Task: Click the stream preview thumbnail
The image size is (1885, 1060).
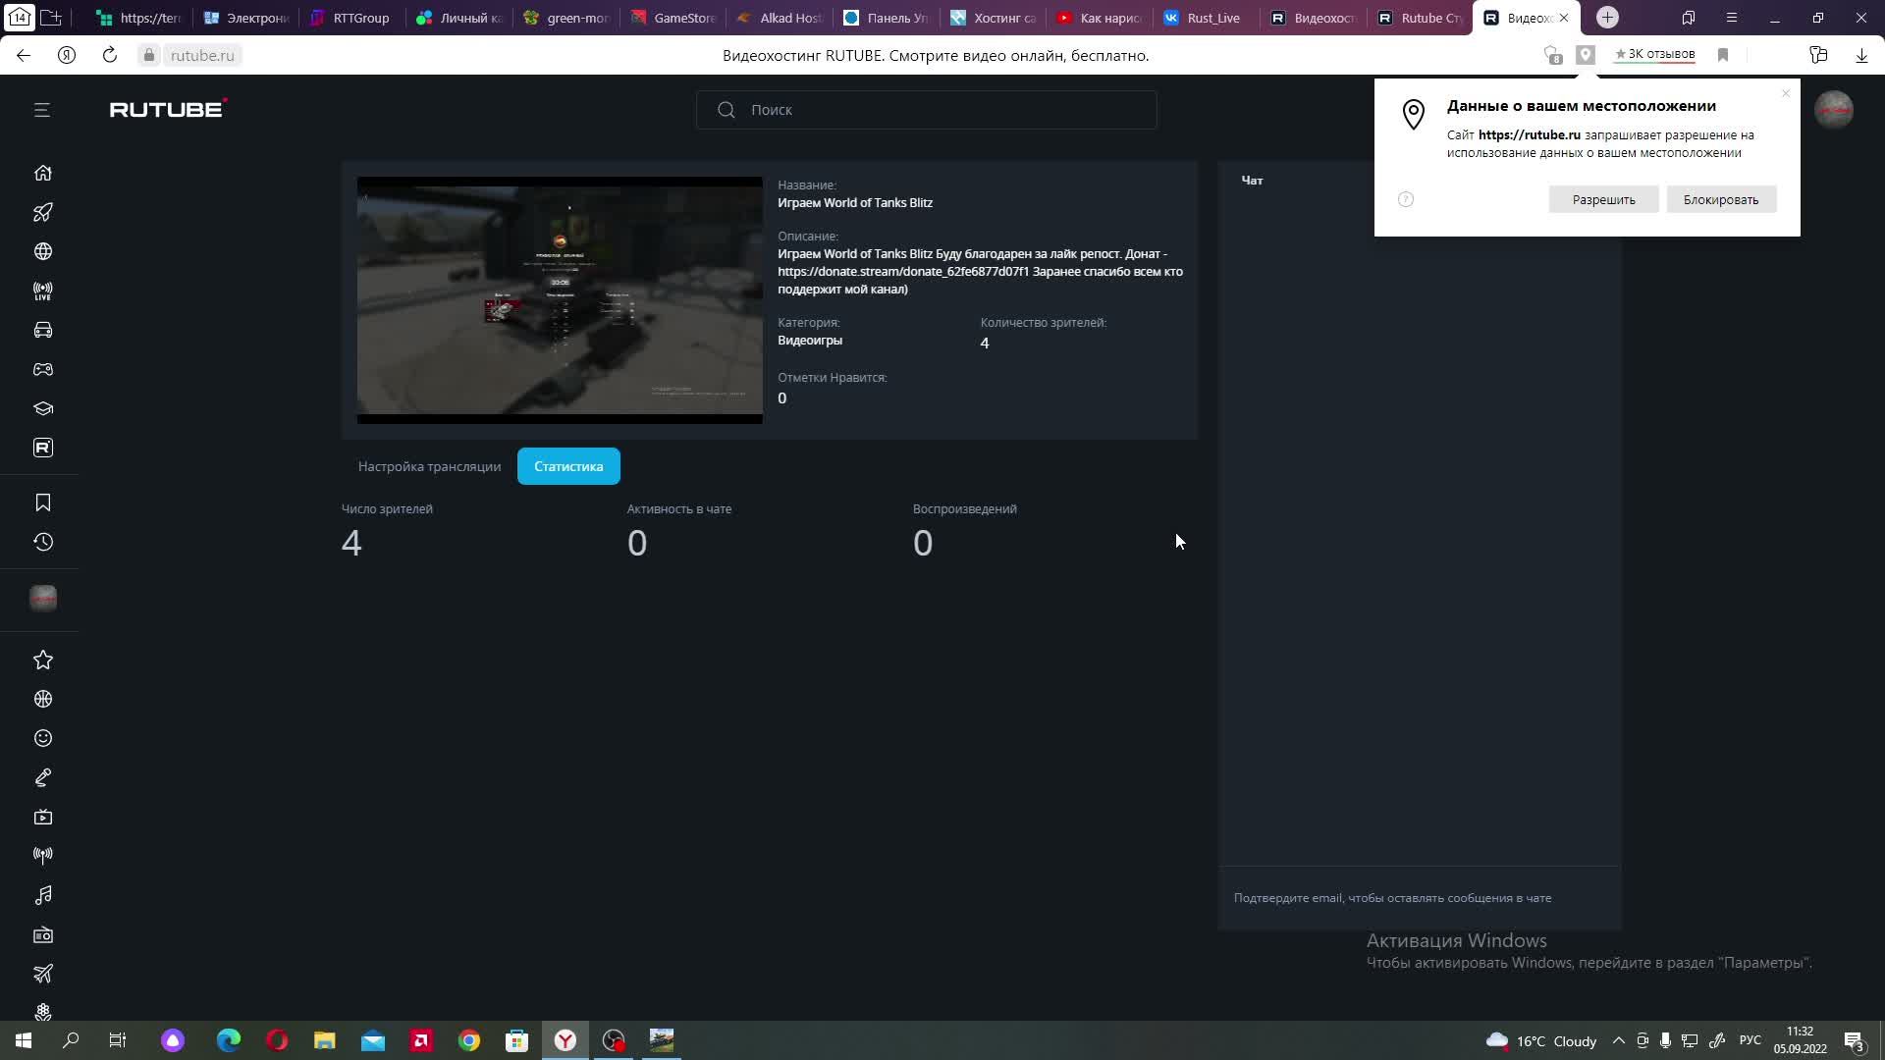Action: tap(560, 300)
